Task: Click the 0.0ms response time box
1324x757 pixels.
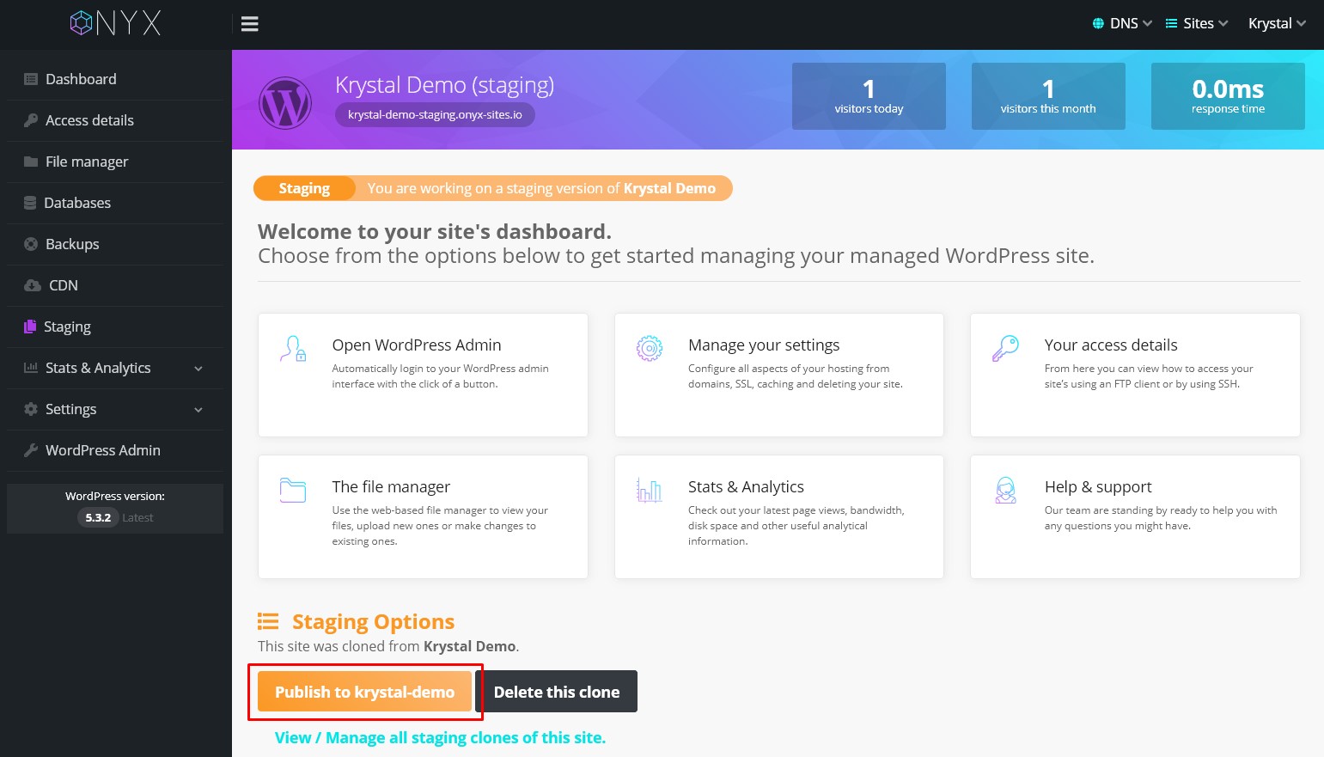Action: pyautogui.click(x=1228, y=96)
